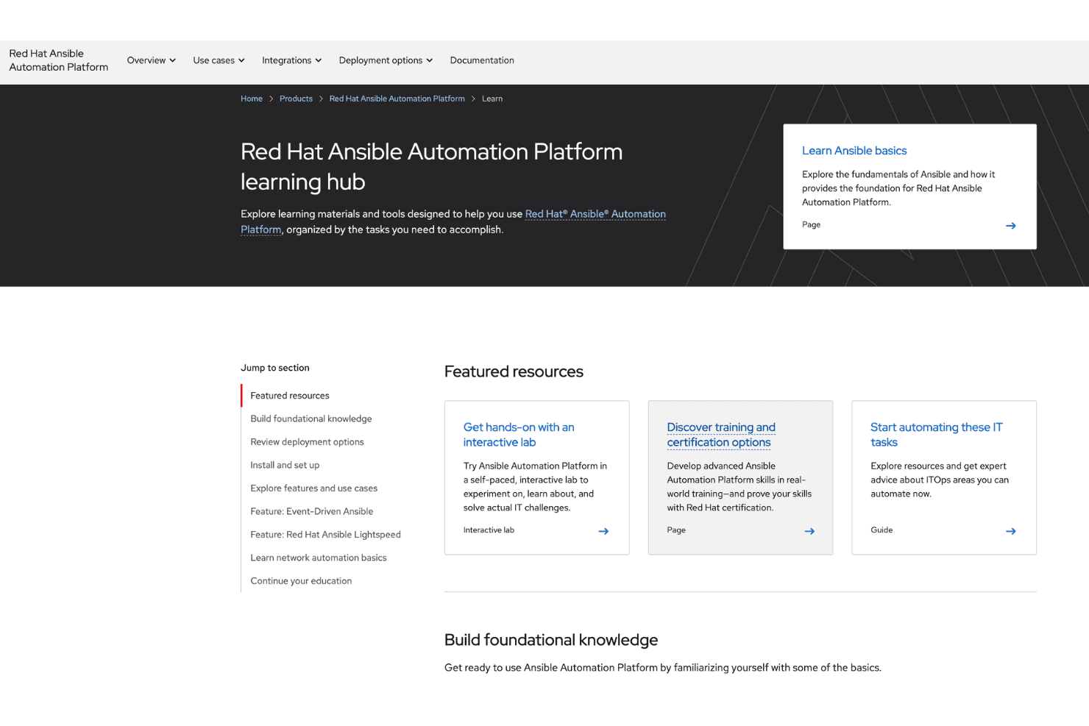
Task: Jump to Feature: Red Hat Ansible Lightspeed
Action: point(325,535)
